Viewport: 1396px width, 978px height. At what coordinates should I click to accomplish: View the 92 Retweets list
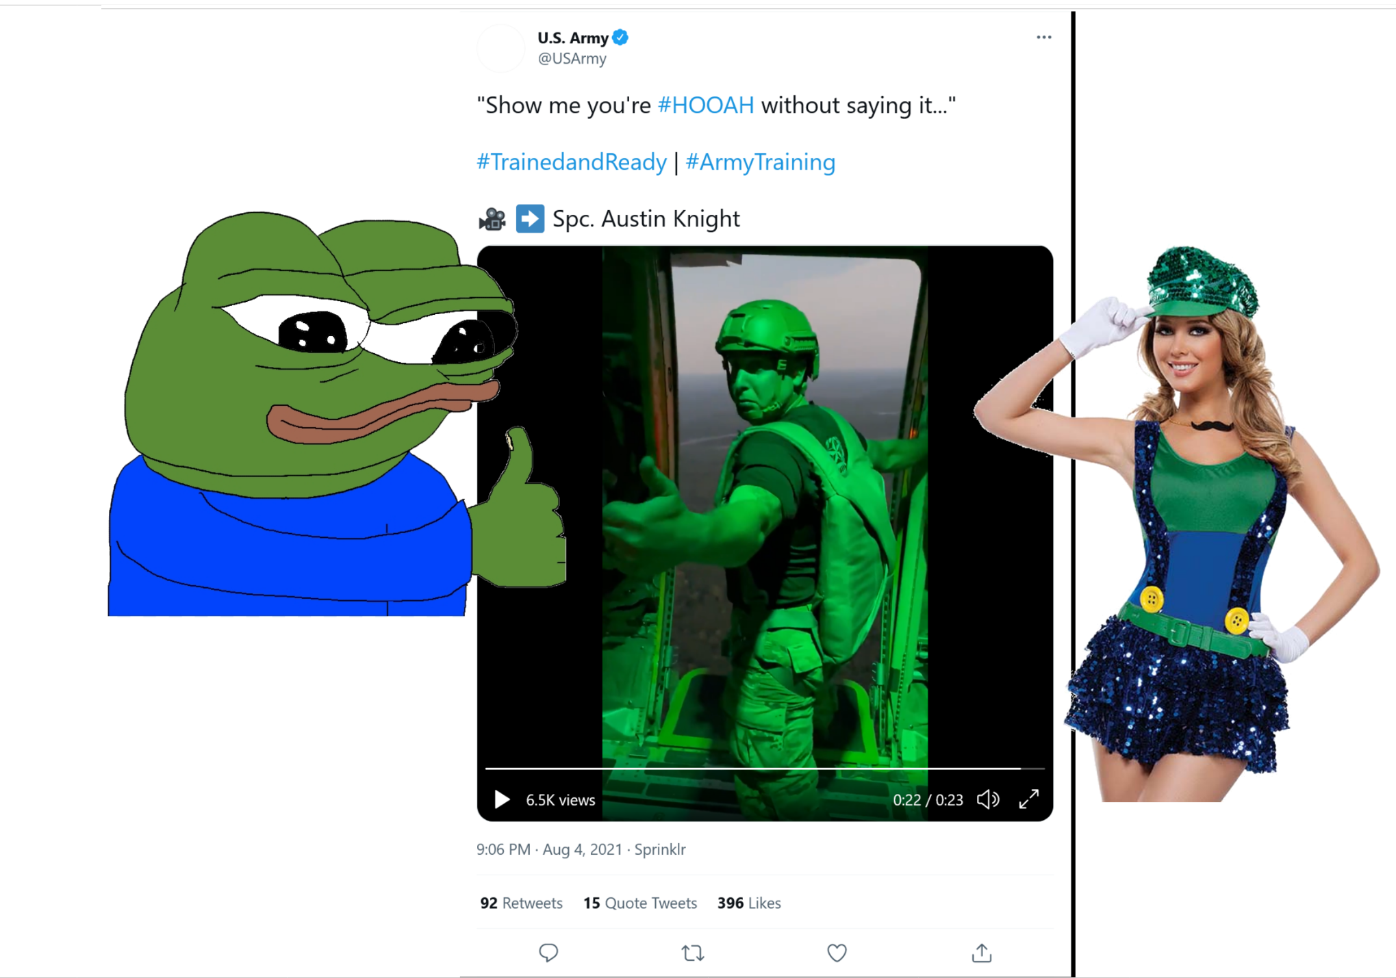pos(521,903)
